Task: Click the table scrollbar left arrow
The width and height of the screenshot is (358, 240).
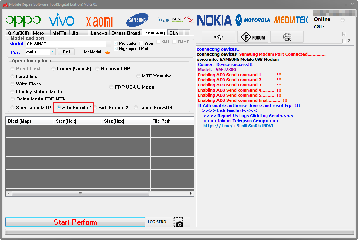Action: pyautogui.click(x=8, y=194)
